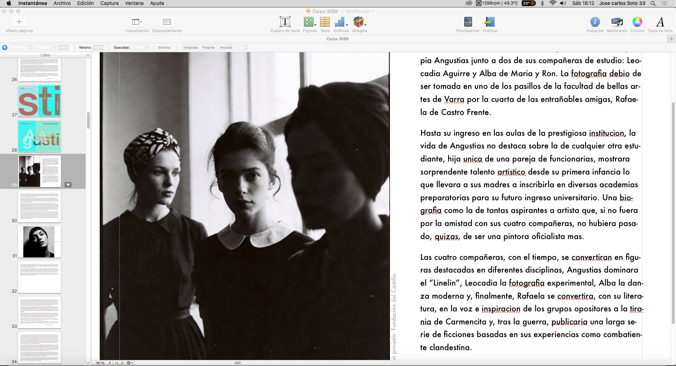The height and width of the screenshot is (366, 676).
Task: Toggle the Desplazamiento orientation button
Action: coord(167,22)
